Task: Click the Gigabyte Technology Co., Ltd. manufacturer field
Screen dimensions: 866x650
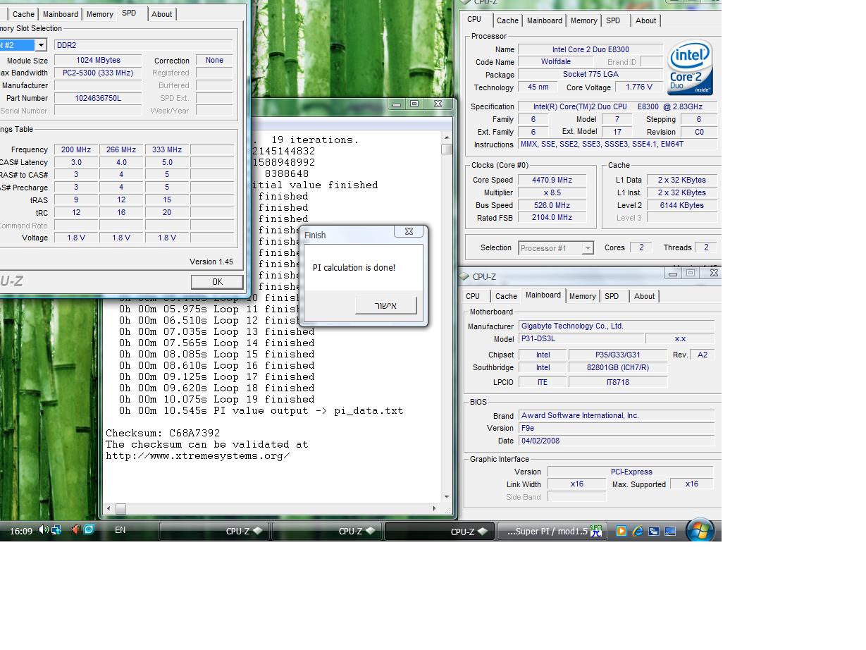Action: click(617, 326)
